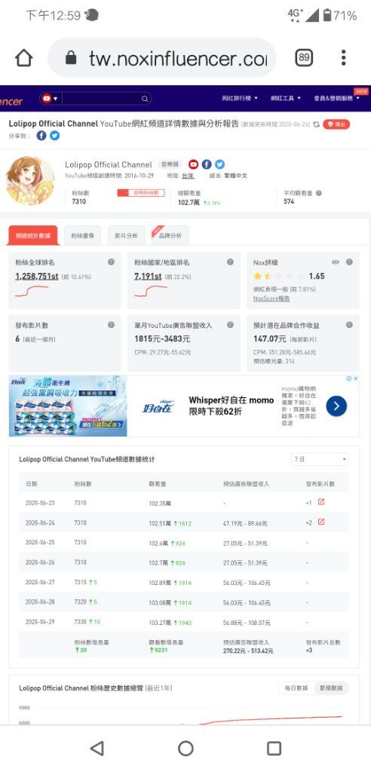Click the red 導出 export button
The height and width of the screenshot is (772, 371).
(336, 124)
